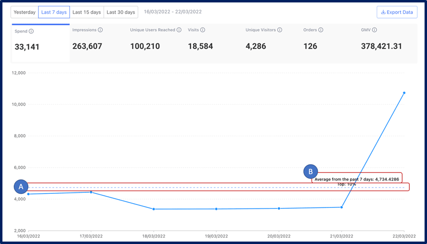Choose the Last 30 days range
This screenshot has height=244, width=427.
coord(121,12)
